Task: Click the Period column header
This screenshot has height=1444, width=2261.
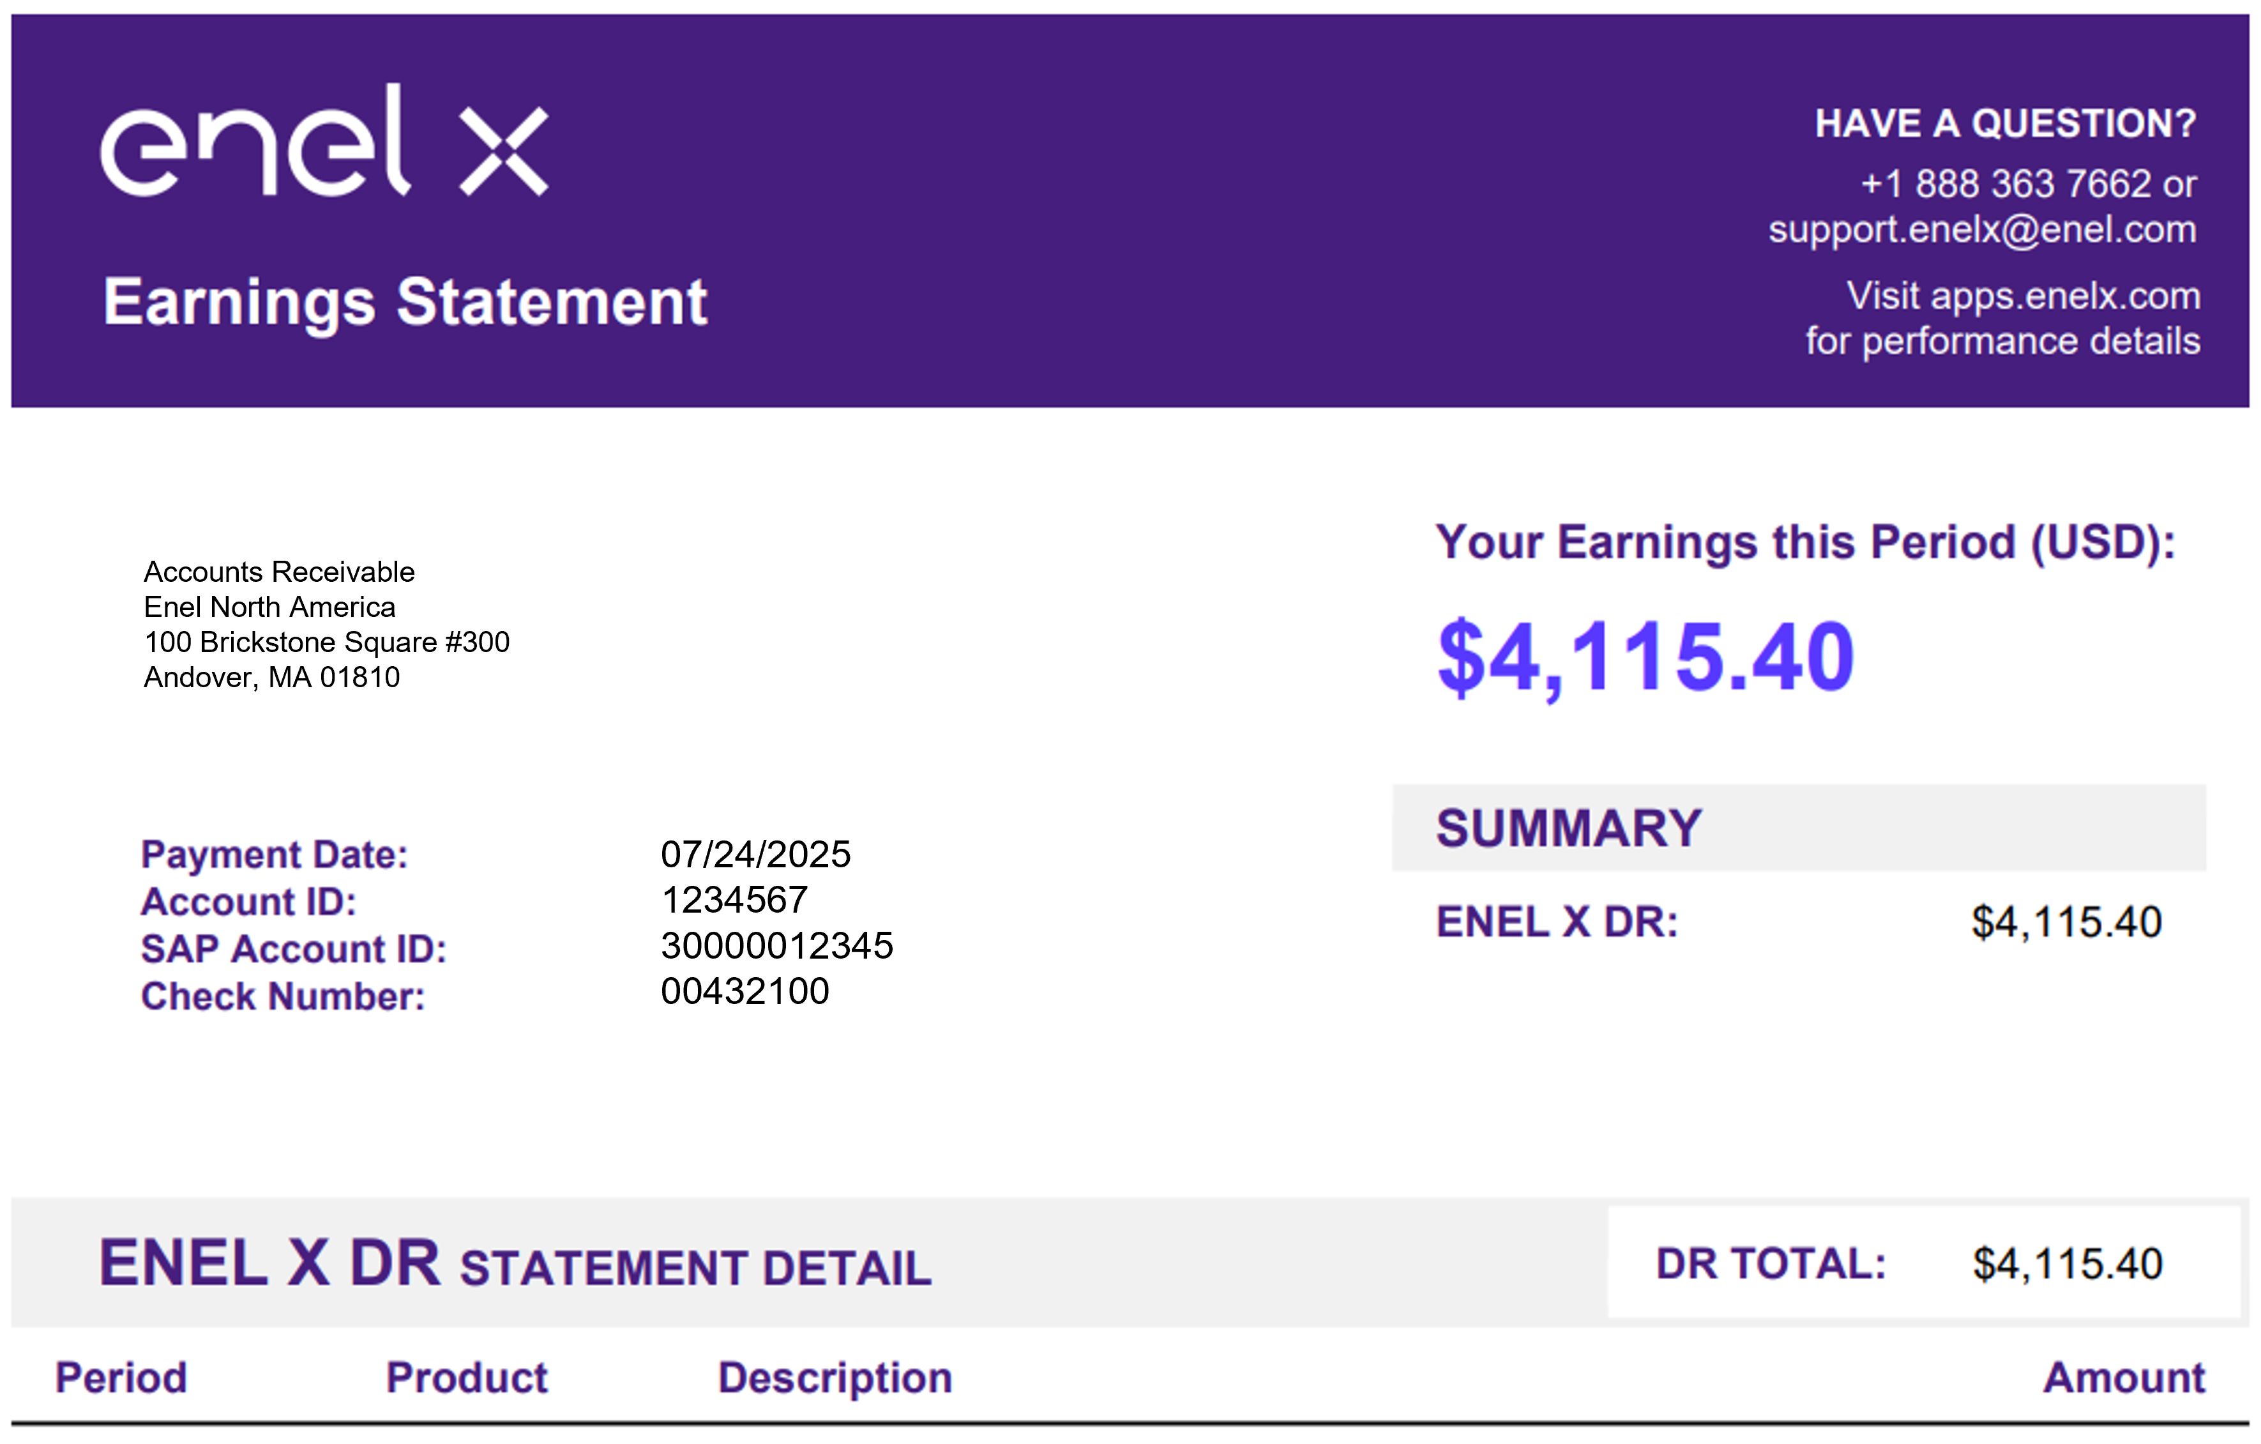Action: (121, 1378)
